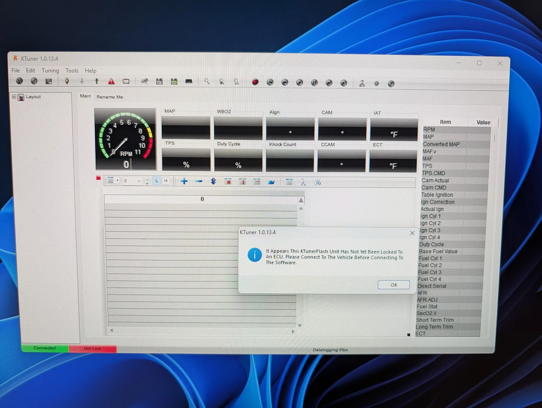Click the lambda symbol icon
Viewport: 542px width, 408px height.
tap(303, 182)
